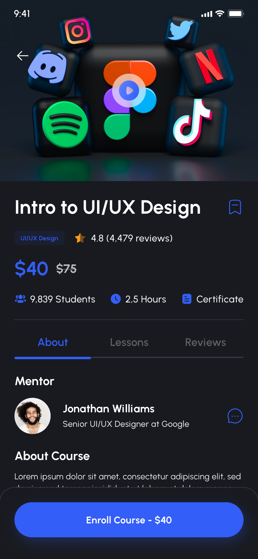Click the Wi-Fi icon in status bar
This screenshot has height=559, width=258.
click(x=220, y=14)
